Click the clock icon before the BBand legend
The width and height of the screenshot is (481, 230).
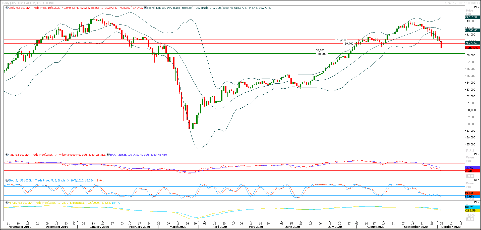(145, 8)
